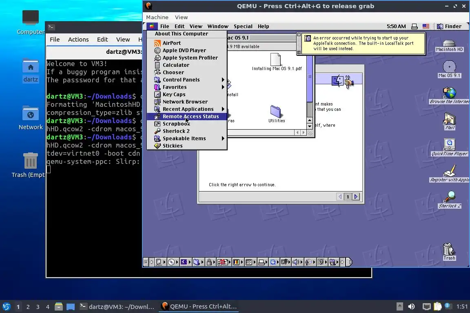The height and width of the screenshot is (313, 470).
Task: Activate the dartz@VM3 terminal taskbar button
Action: point(117,306)
